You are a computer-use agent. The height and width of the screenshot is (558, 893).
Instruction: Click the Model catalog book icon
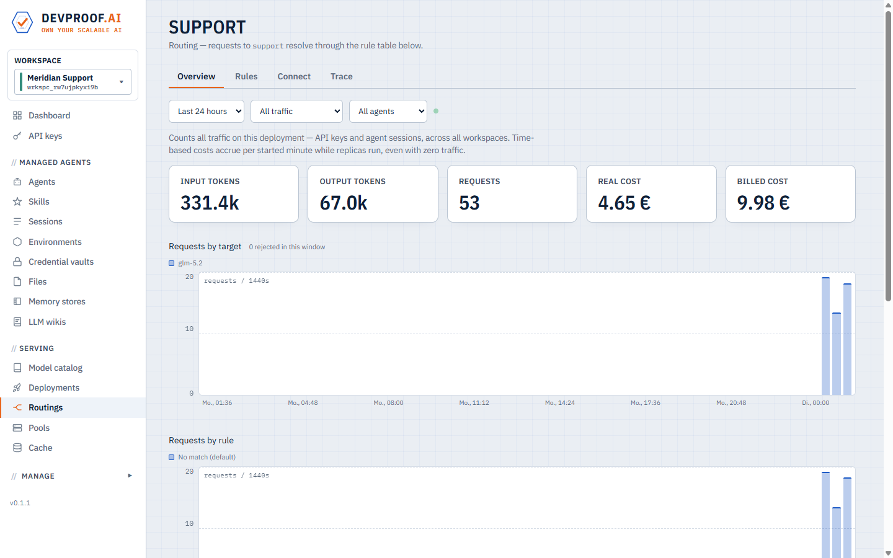(17, 368)
